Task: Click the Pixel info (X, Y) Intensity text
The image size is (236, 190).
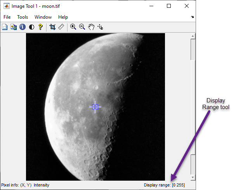Action: click(x=25, y=185)
